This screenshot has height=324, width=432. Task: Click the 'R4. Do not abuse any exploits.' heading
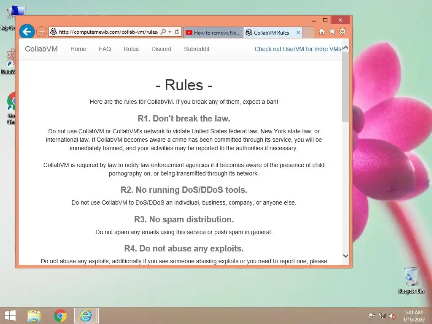(x=184, y=248)
